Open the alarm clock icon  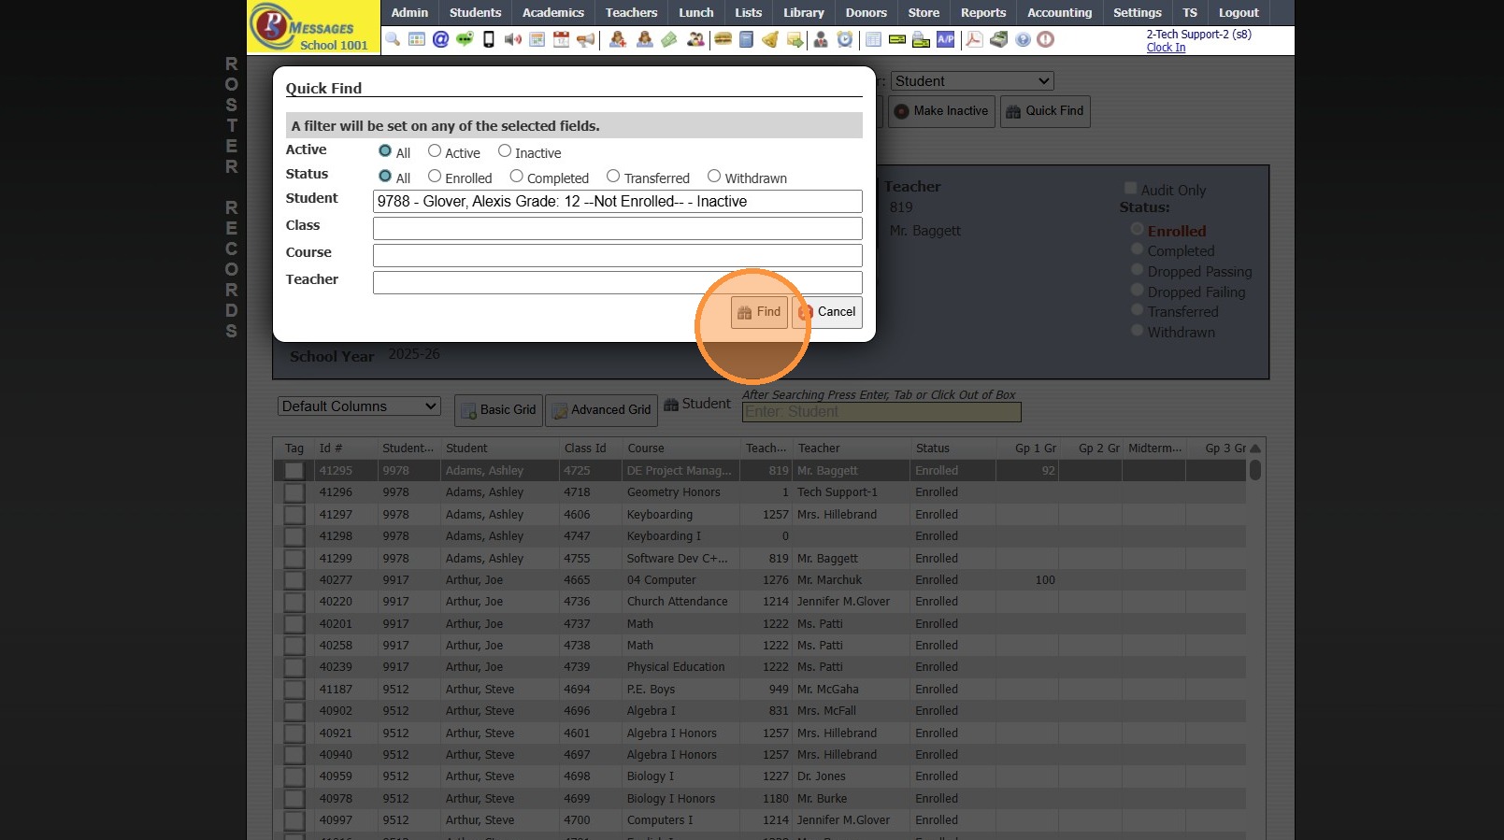(x=844, y=39)
